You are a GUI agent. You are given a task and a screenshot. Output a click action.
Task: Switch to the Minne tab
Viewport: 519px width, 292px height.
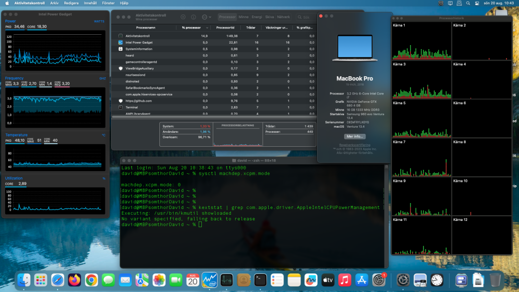pos(243,17)
